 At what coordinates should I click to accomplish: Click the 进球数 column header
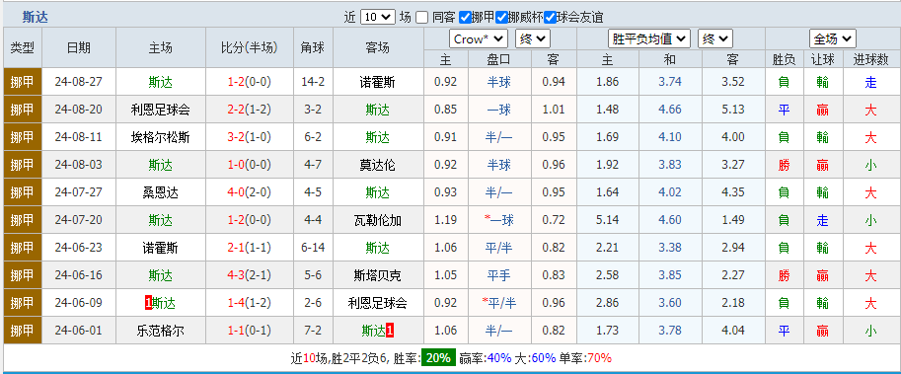(870, 59)
